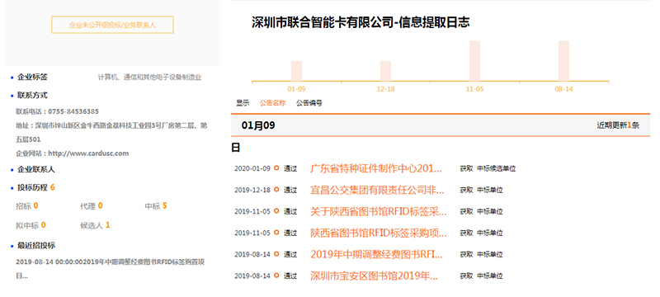Screen dimensions: 660x297
Task: Click the 联系方式 heading
Action: (x=32, y=96)
